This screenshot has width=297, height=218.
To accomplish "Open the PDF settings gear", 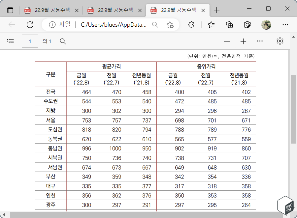I will coord(280,41).
